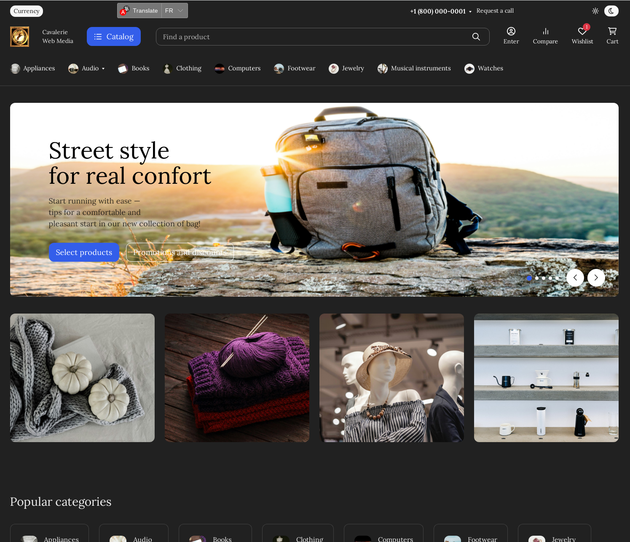This screenshot has height=542, width=630.
Task: Open the Jewelry popular category card
Action: (555, 533)
